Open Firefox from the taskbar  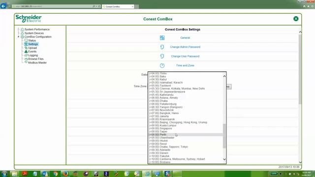pos(65,174)
